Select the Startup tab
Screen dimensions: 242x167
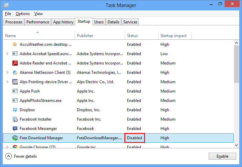[x=84, y=21]
